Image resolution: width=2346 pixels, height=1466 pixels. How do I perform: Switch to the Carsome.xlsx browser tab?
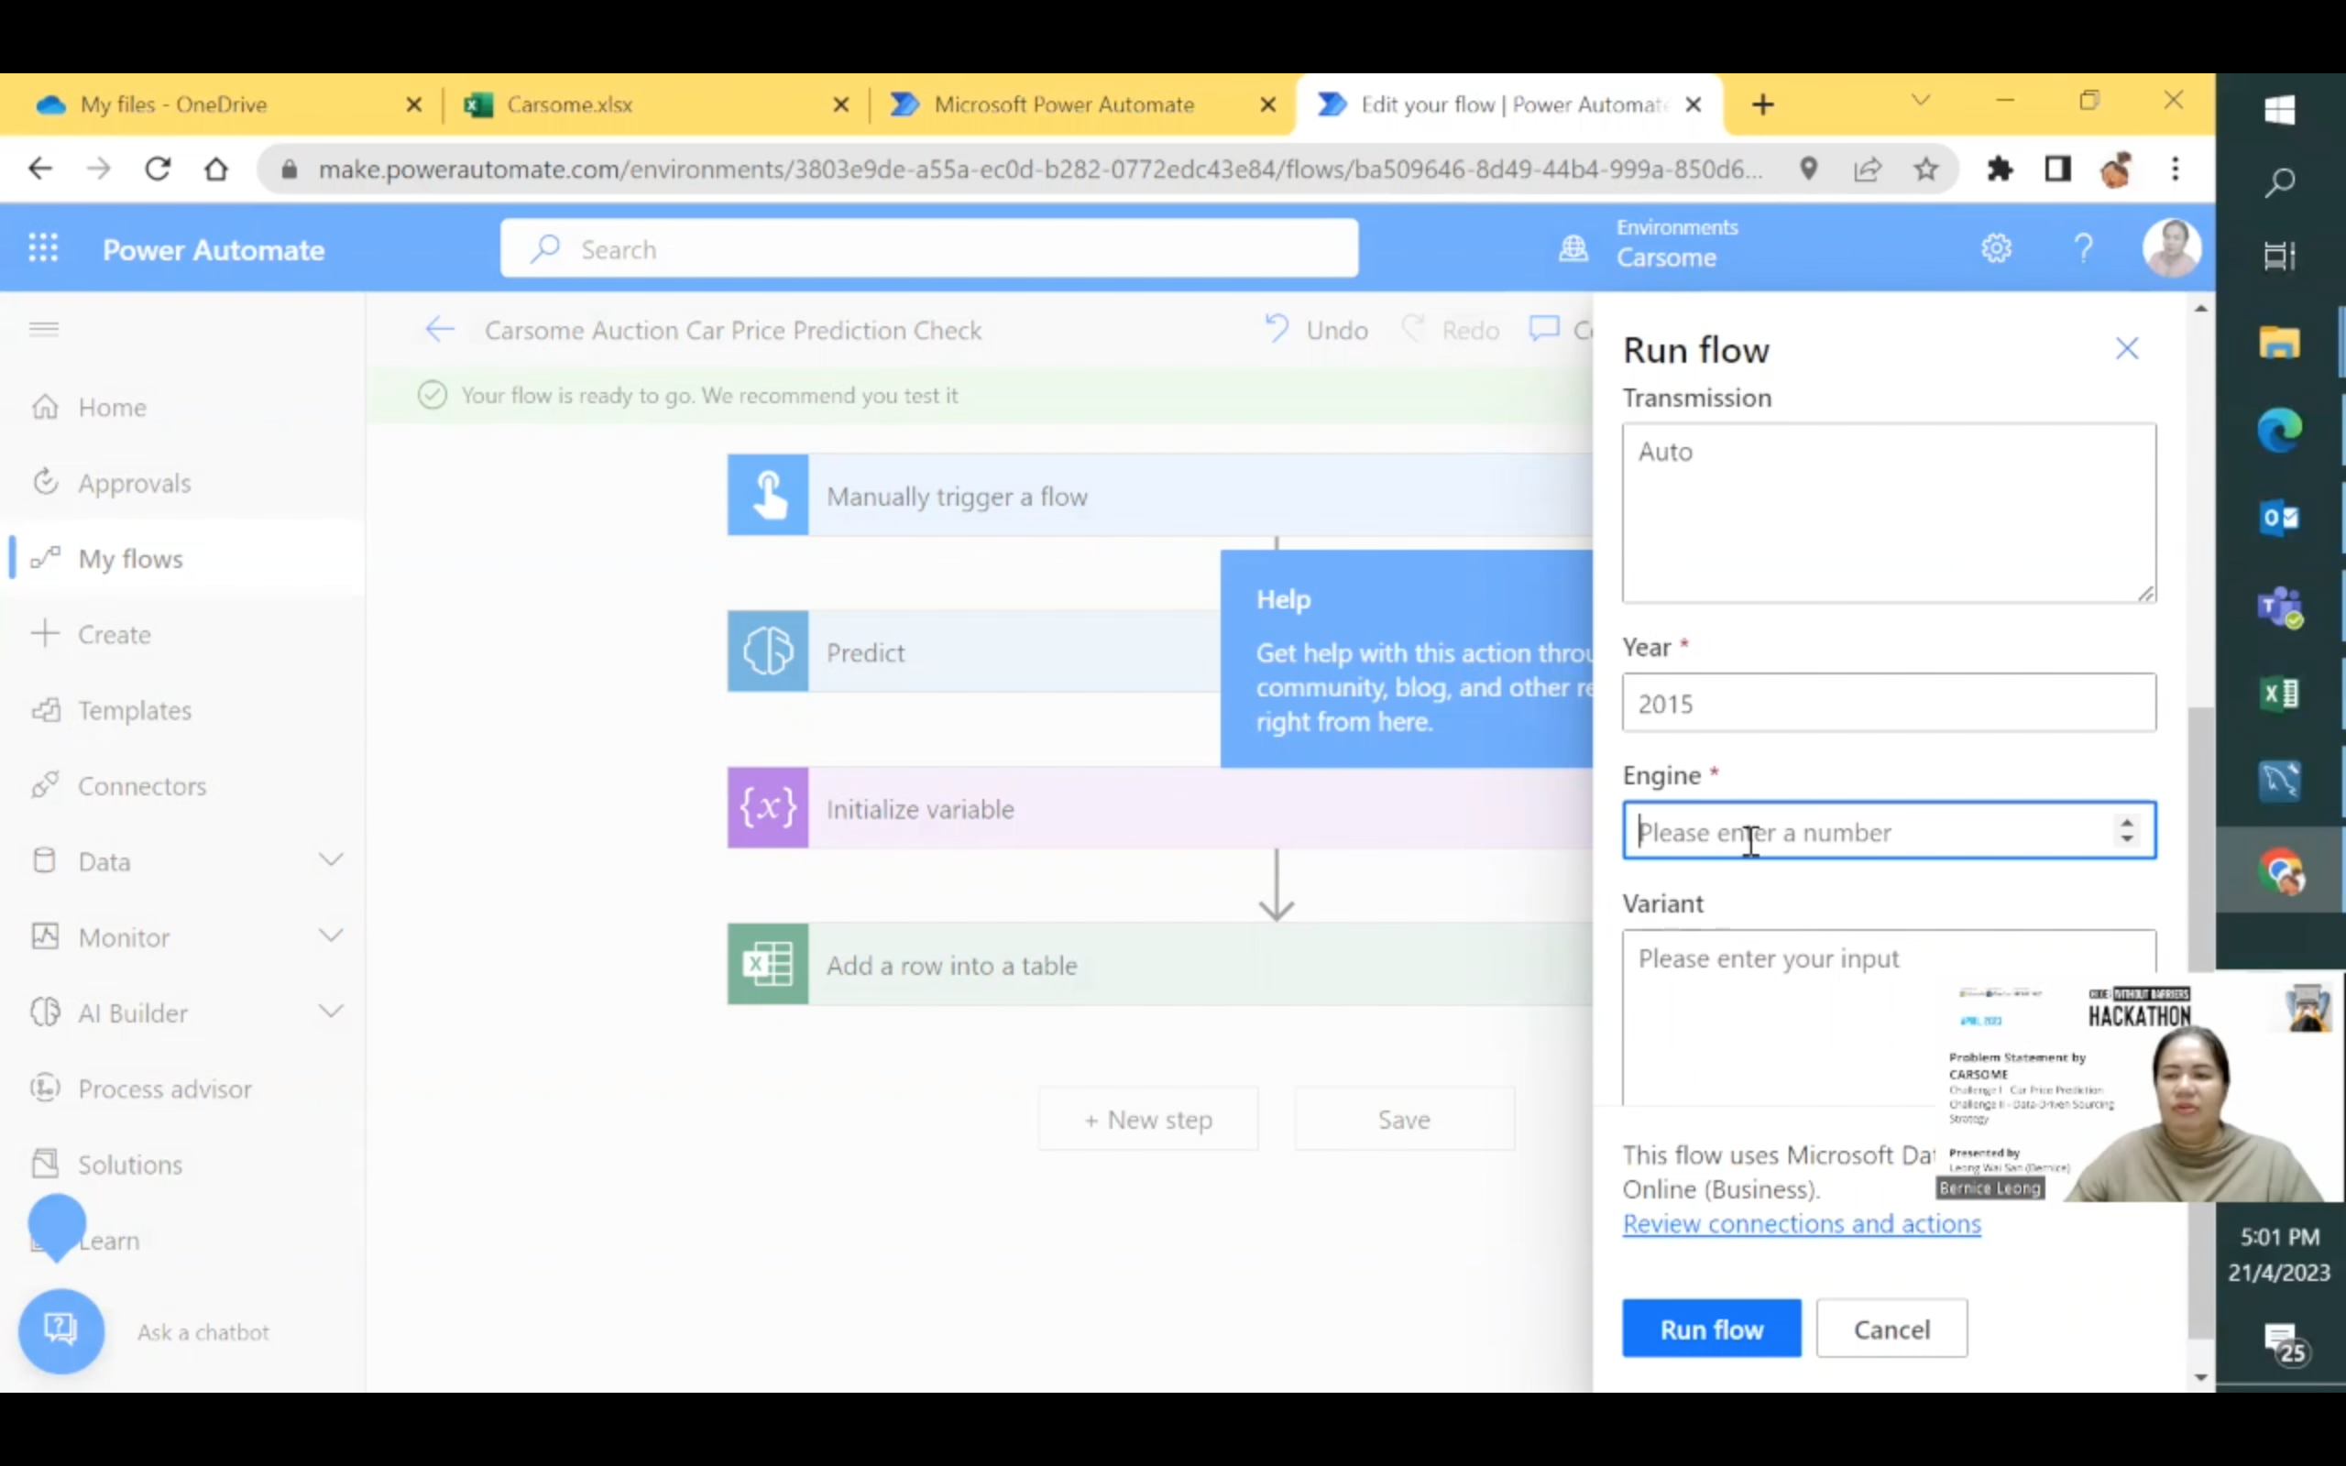tap(569, 104)
